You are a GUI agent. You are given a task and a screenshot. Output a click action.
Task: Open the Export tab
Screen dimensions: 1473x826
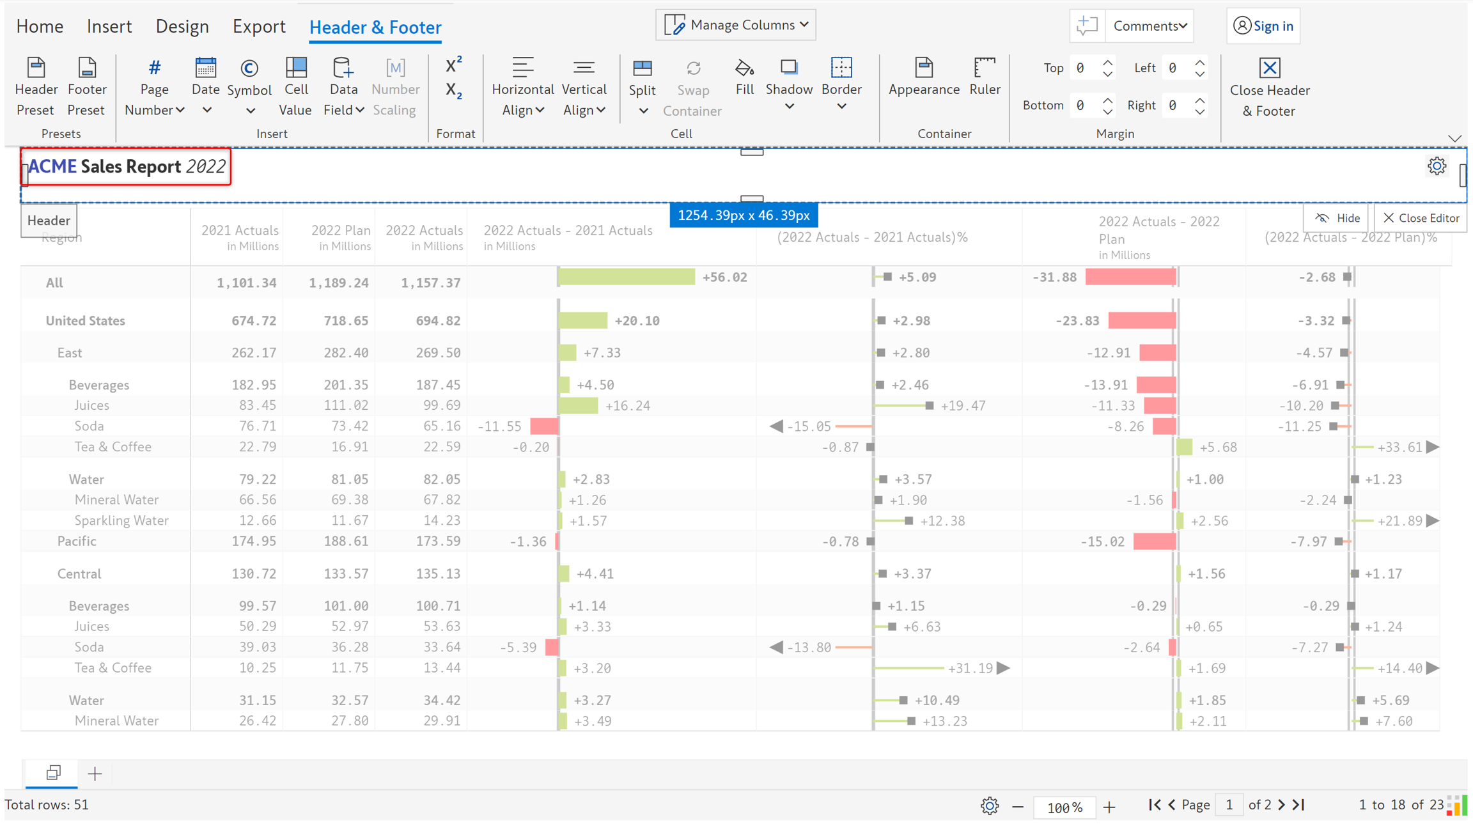tap(258, 27)
